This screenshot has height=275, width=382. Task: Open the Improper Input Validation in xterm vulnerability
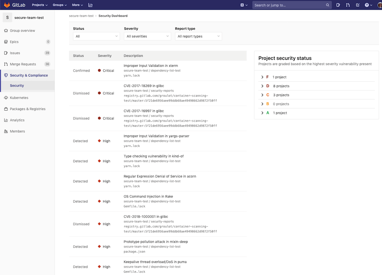point(151,66)
